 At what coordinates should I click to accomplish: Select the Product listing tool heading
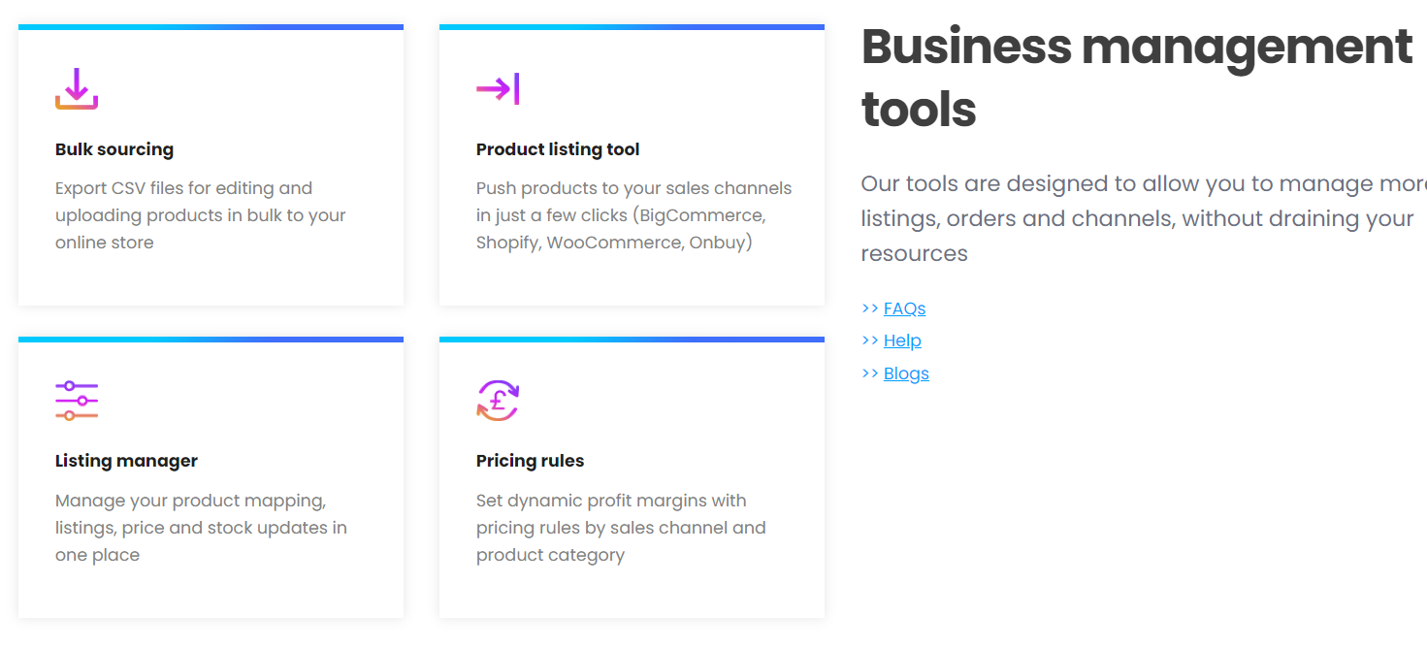click(x=558, y=149)
